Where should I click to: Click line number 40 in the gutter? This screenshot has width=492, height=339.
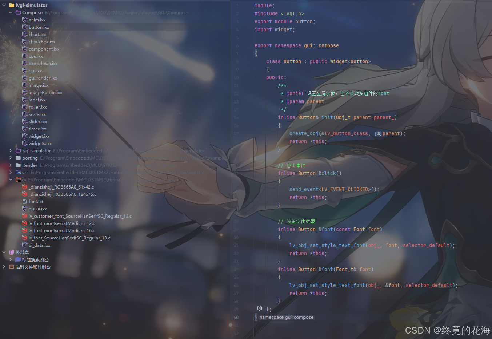coord(236,317)
